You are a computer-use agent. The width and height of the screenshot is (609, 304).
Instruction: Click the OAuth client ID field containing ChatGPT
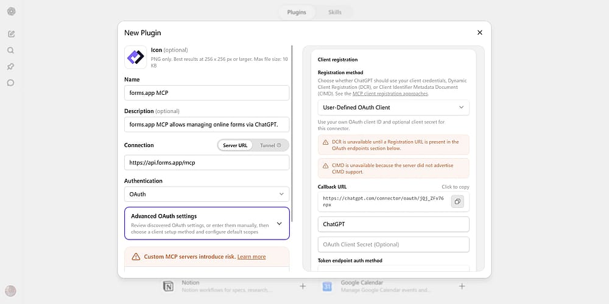[x=393, y=224]
